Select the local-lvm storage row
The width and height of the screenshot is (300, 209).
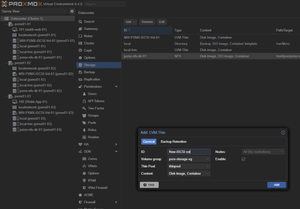[211, 50]
